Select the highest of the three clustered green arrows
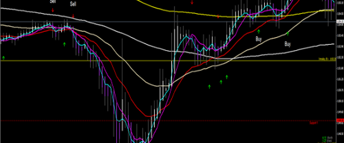This screenshot has height=143, width=344. point(227,77)
